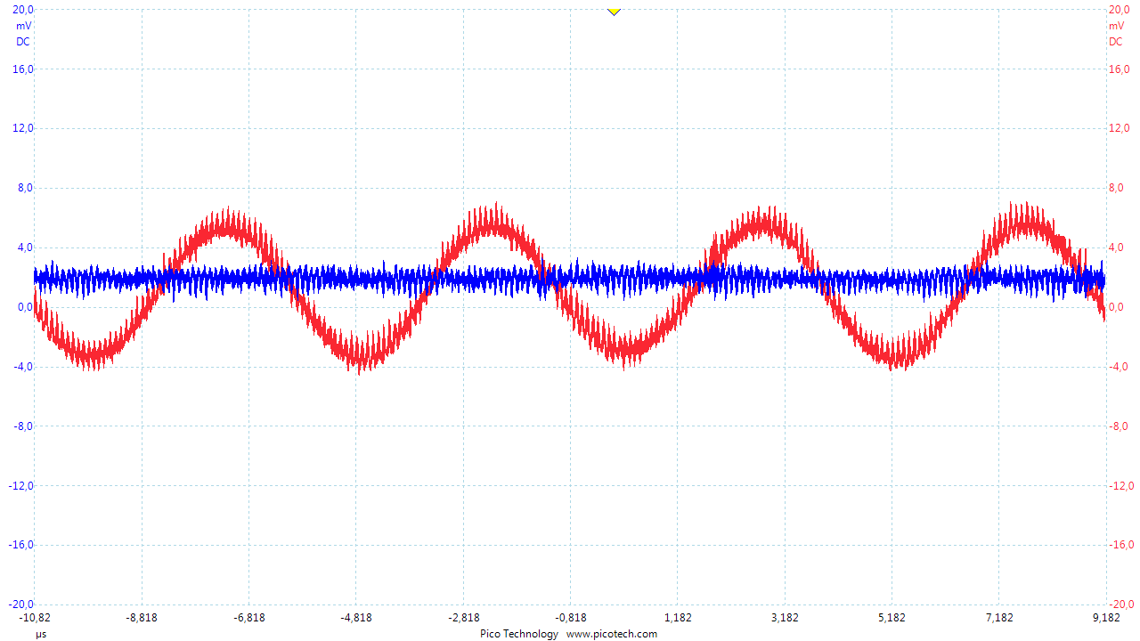Click blue axis 20,0 value
This screenshot has height=641, width=1140.
coord(23,9)
